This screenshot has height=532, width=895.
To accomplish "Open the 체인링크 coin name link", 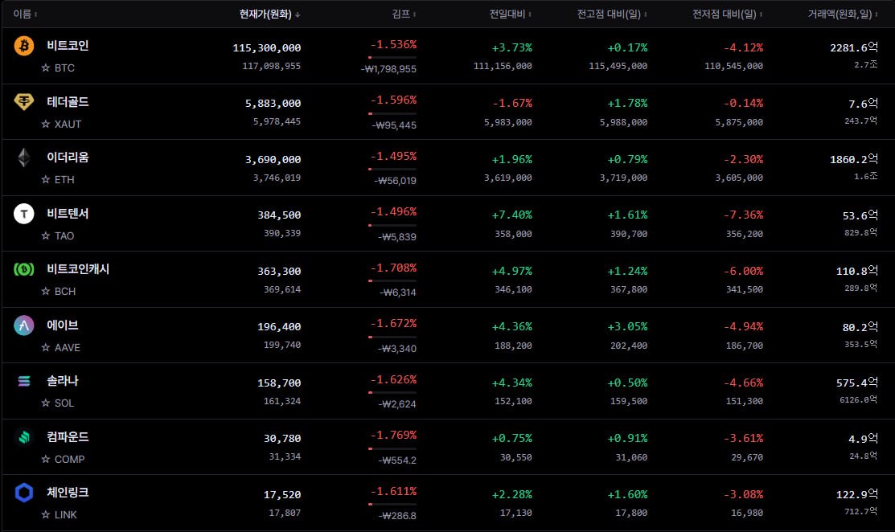I will pyautogui.click(x=68, y=493).
